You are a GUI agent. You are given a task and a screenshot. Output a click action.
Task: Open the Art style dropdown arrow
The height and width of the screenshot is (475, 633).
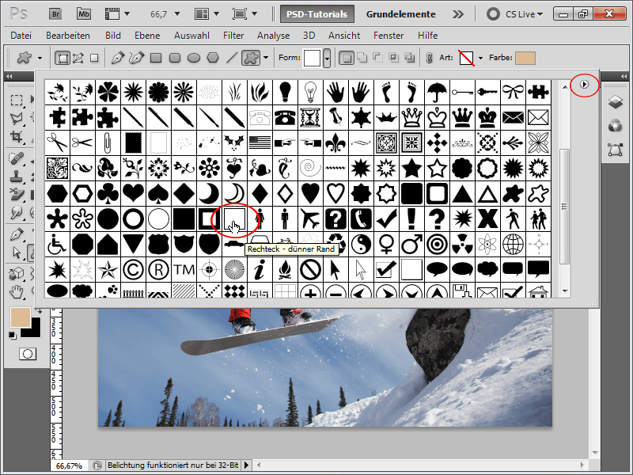480,58
